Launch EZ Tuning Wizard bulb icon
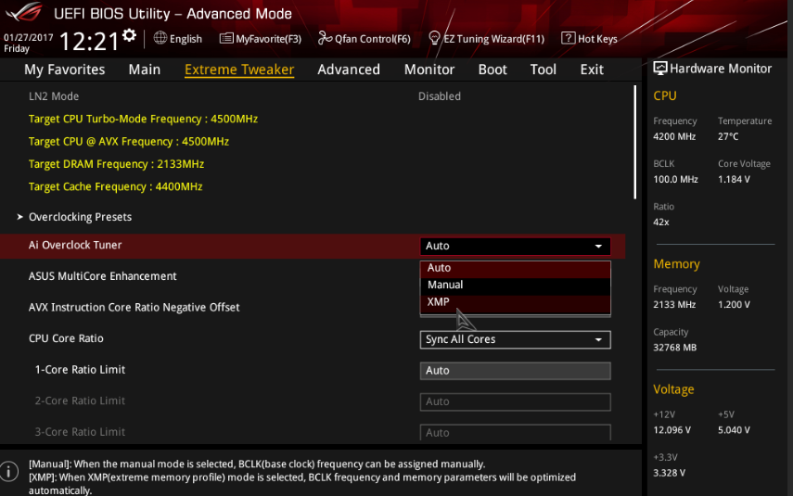 click(x=434, y=38)
